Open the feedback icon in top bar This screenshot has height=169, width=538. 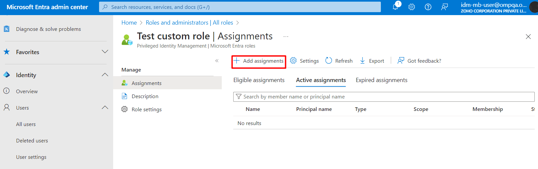(445, 7)
